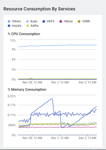Screen dimensions: 106x150
Task: Click Nov 30, 12 AM on Memory chart axis
Action: 32,138
